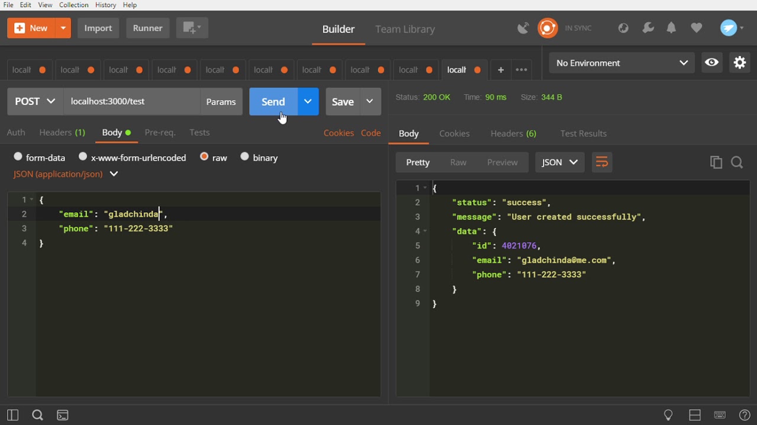Click the New window icon button
Image resolution: width=757 pixels, height=425 pixels.
tap(192, 28)
